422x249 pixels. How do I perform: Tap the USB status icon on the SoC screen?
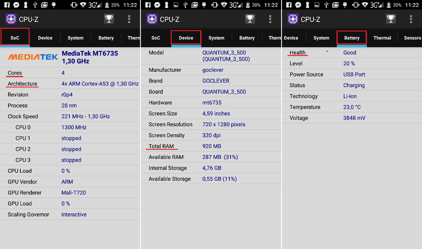pos(35,5)
